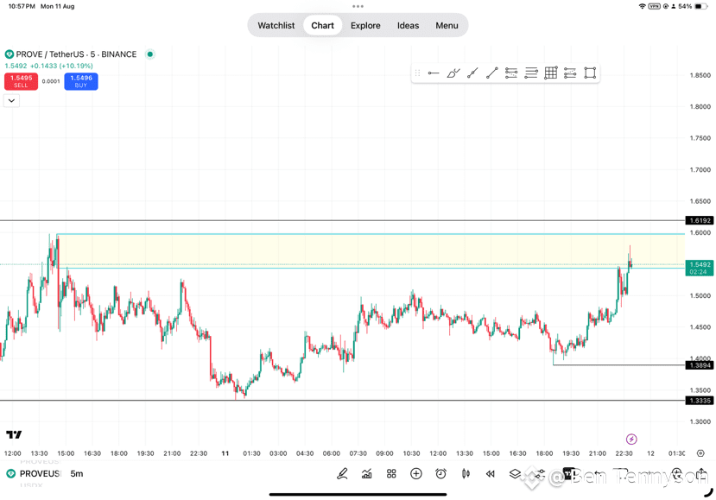This screenshot has height=500, width=716.
Task: Open the indicators chart icon
Action: click(x=367, y=474)
